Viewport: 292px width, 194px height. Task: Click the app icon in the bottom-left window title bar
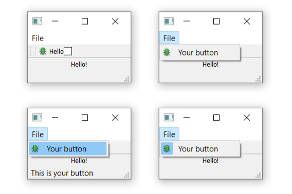tap(37, 118)
